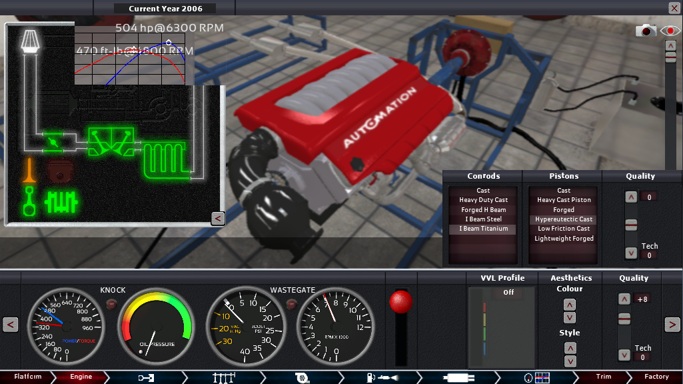Click the Current Year 2006 label
This screenshot has width=683, height=384.
(165, 8)
